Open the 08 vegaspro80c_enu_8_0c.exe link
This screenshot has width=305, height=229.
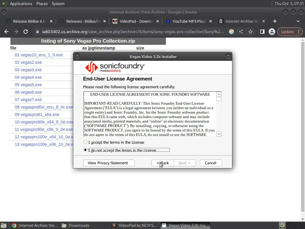pos(44,107)
